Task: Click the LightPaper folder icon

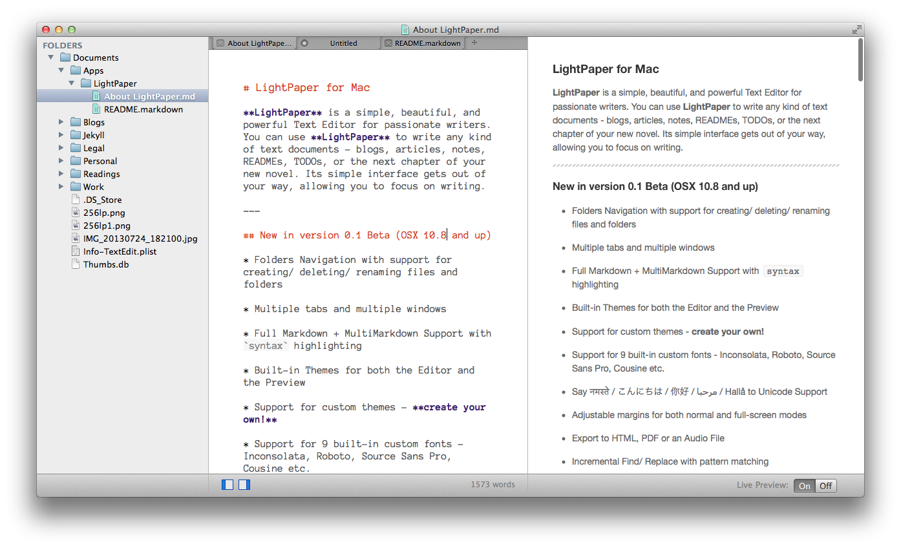Action: 86,83
